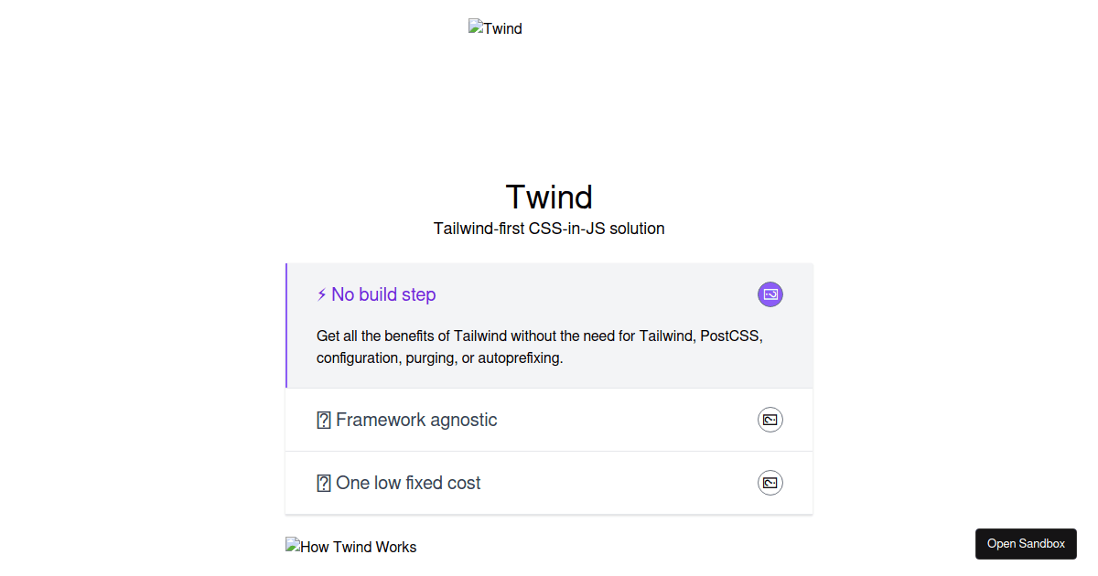Screen dimensions: 1098x576
Task: Click the circular icon on the One low fixed cost row
Action: [770, 483]
